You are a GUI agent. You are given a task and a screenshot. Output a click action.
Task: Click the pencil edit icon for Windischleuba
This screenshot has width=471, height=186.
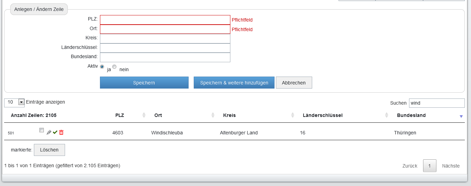click(49, 132)
